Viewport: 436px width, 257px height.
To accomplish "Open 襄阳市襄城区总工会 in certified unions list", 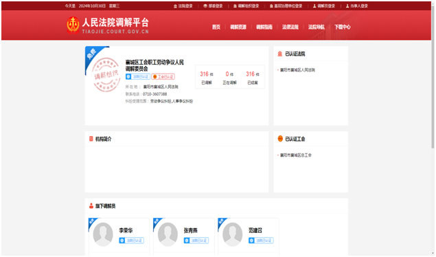I will coord(295,155).
